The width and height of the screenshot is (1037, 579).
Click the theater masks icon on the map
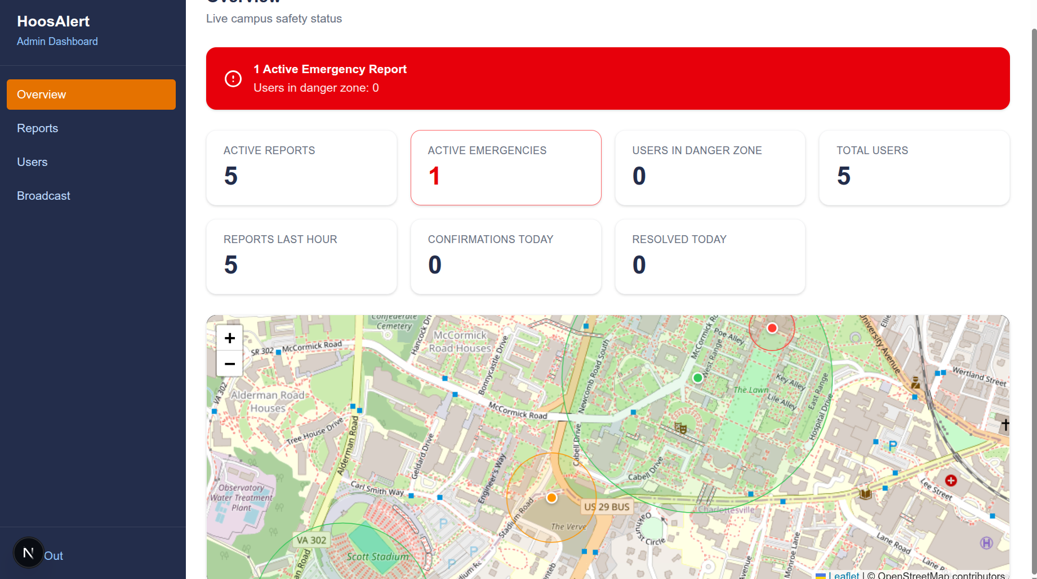pos(680,428)
